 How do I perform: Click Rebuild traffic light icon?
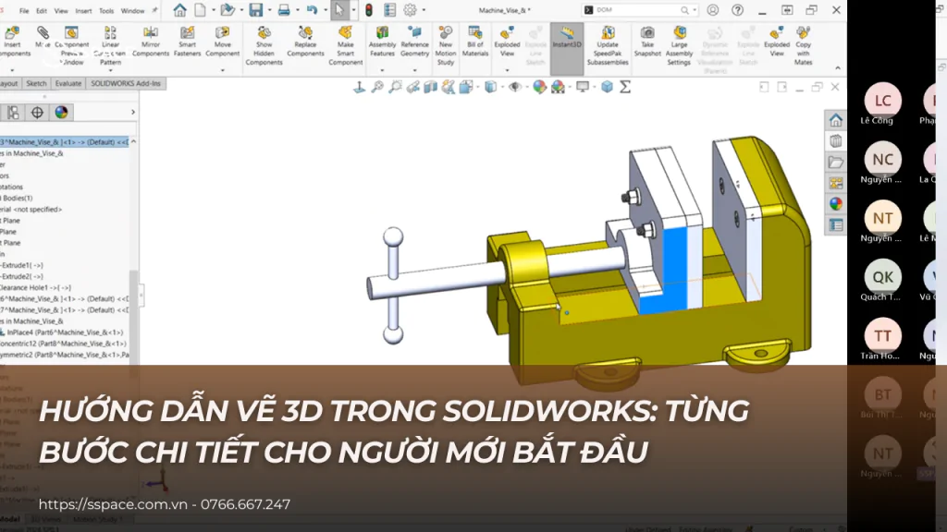[x=368, y=10]
